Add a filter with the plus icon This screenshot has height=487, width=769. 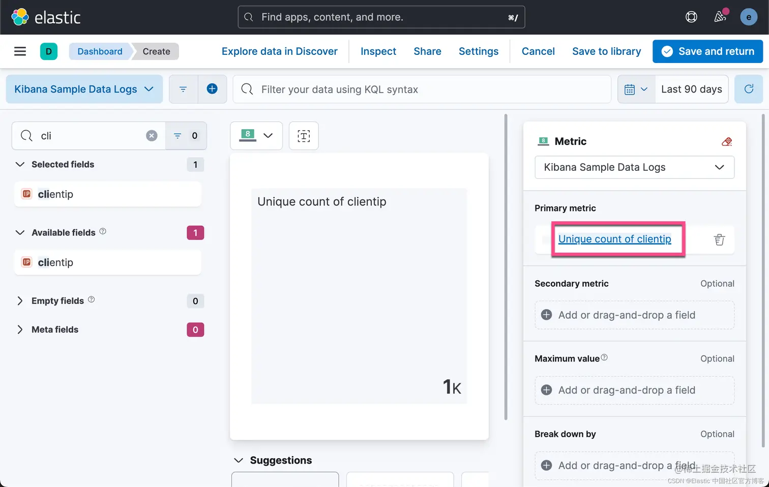pyautogui.click(x=212, y=89)
